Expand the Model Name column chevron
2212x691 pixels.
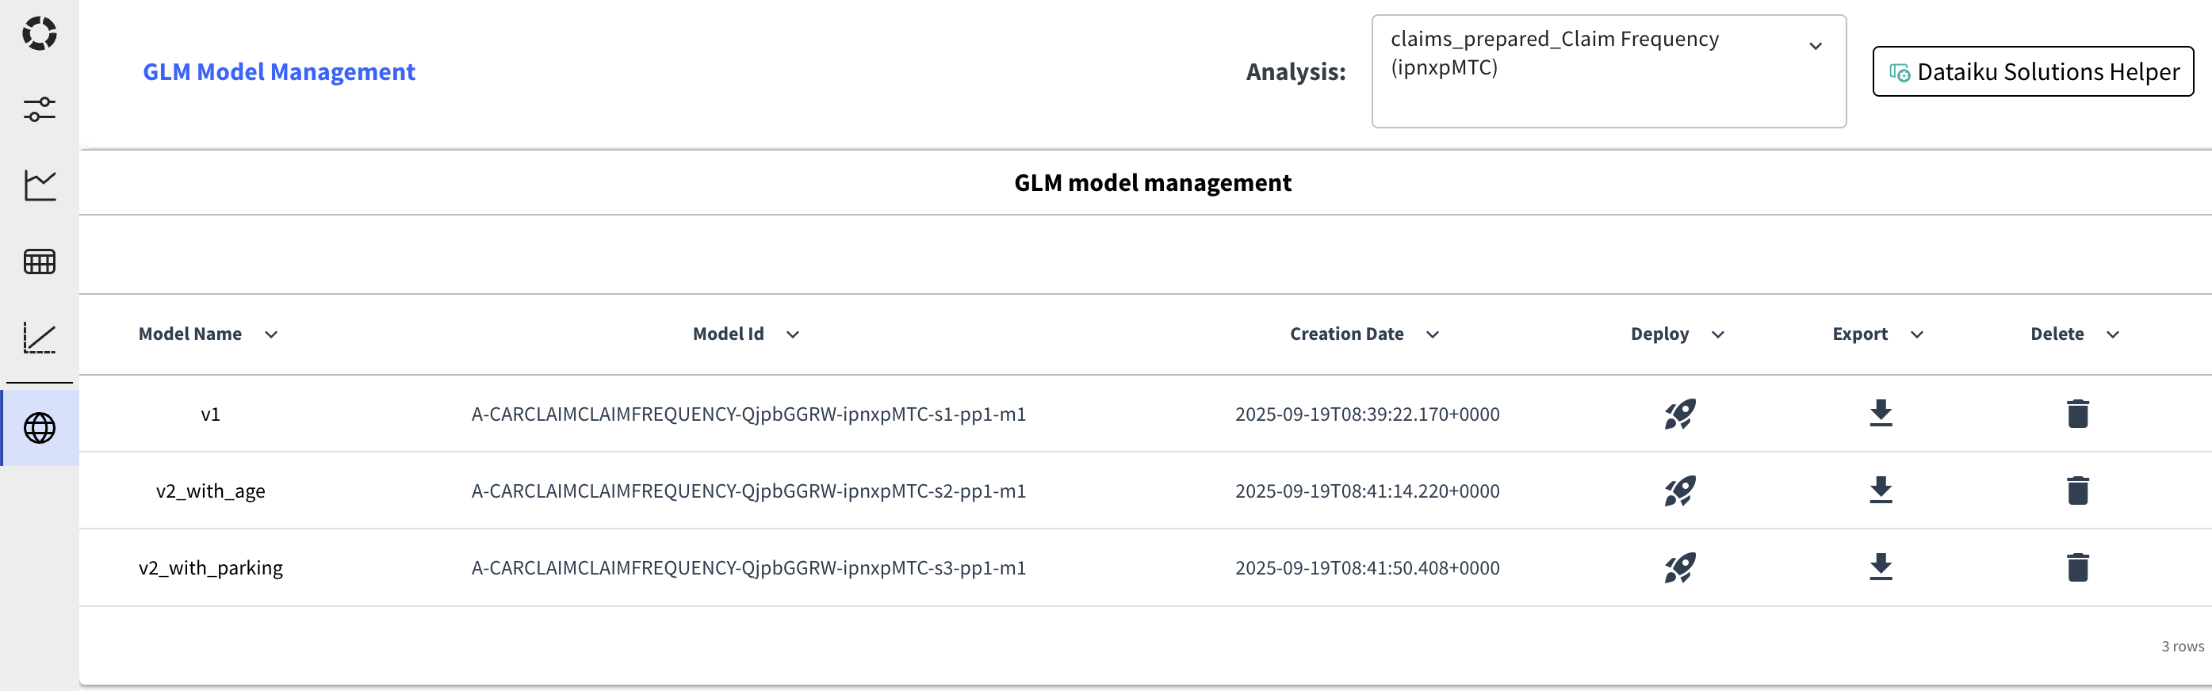tap(271, 334)
